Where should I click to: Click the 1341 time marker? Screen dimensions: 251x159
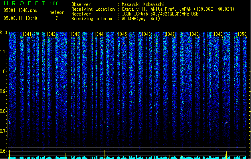tap(27, 34)
